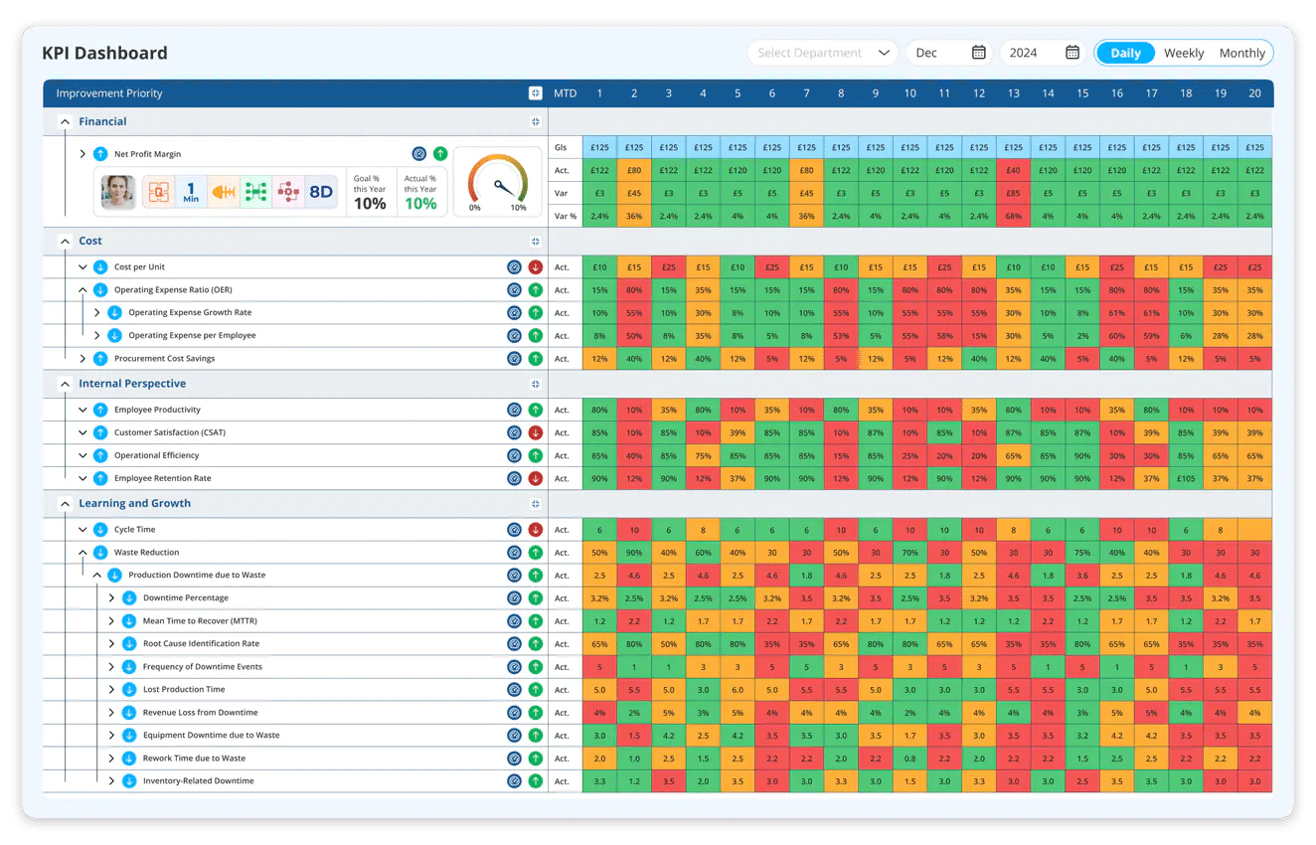The height and width of the screenshot is (845, 1316).
Task: Click the 8D report icon for Net Profit Margin
Action: (x=321, y=190)
